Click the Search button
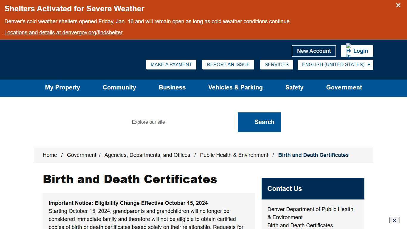Screen dimensions: 407x229 click(259, 122)
